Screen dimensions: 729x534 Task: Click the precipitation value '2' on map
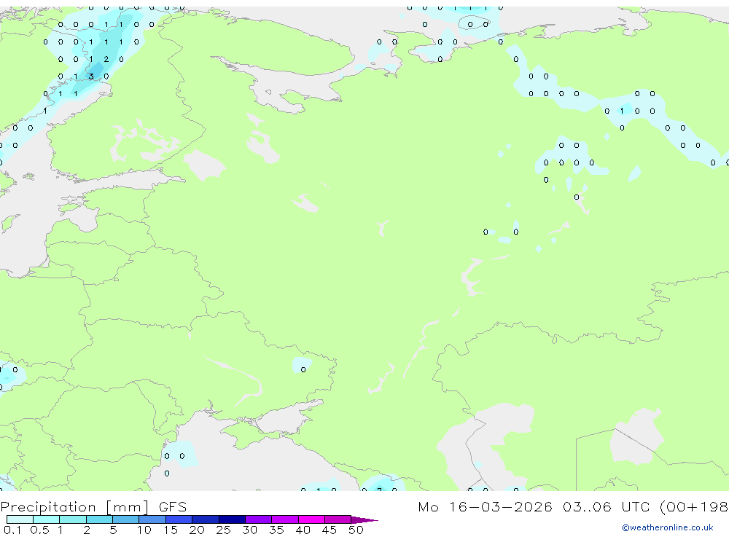(x=106, y=59)
